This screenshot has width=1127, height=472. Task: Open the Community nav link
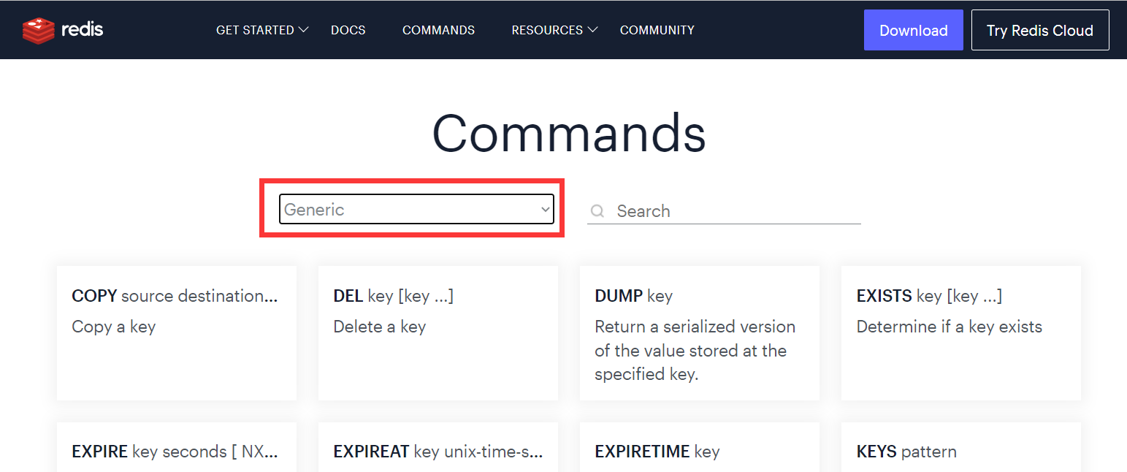[657, 30]
